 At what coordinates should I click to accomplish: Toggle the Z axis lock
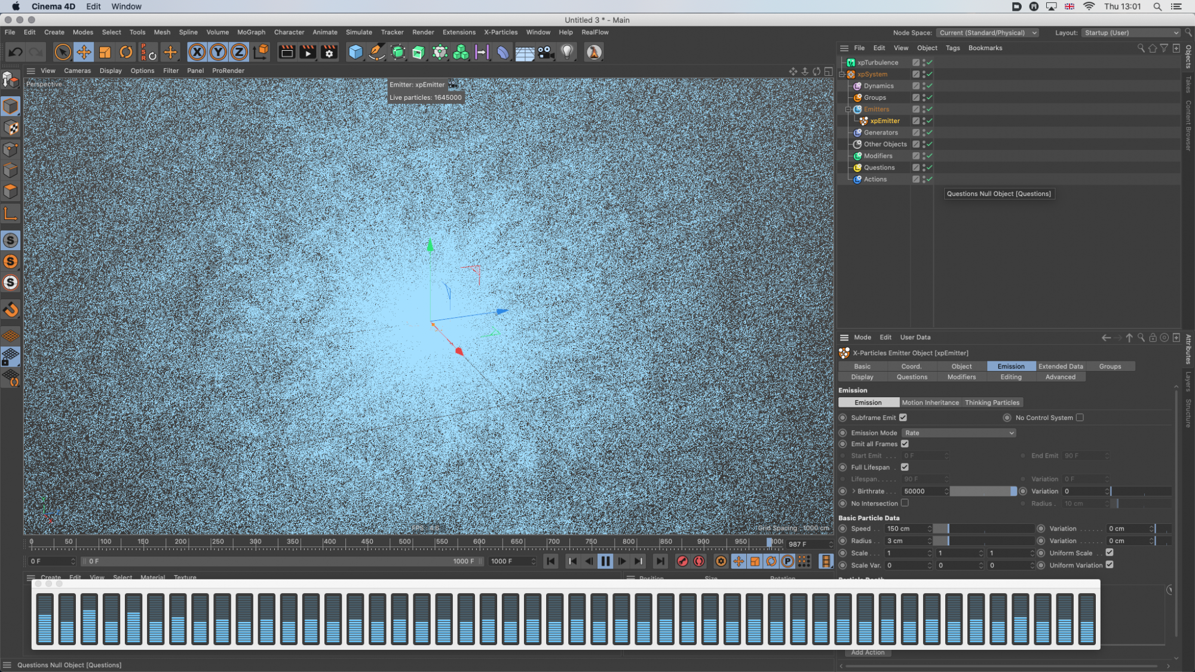(239, 53)
